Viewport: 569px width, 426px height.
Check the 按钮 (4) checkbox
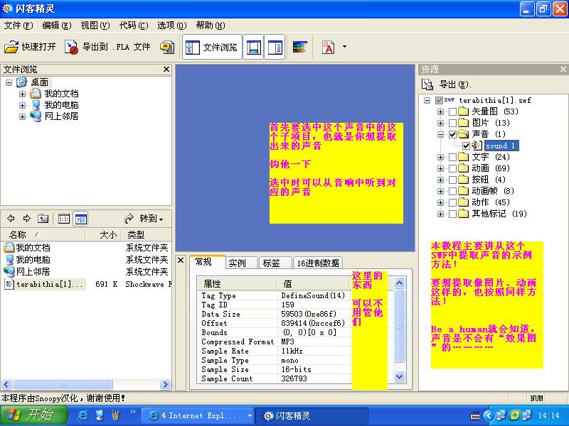(452, 180)
